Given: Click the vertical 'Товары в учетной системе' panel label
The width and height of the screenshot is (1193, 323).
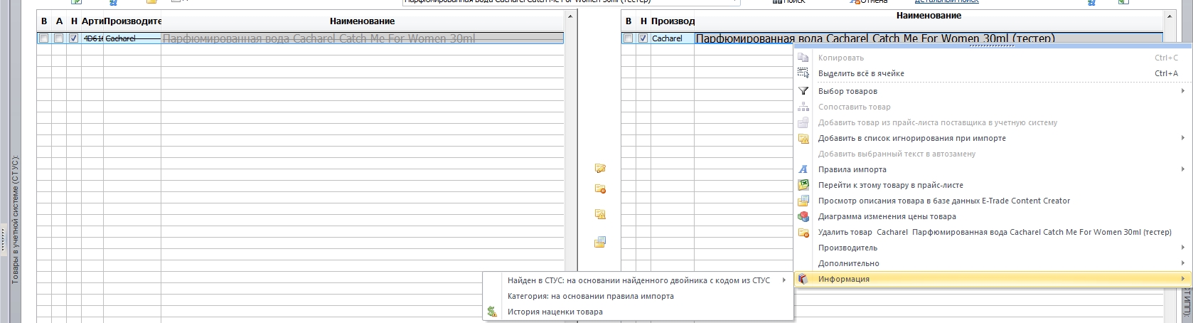Looking at the screenshot, I should click(x=14, y=219).
